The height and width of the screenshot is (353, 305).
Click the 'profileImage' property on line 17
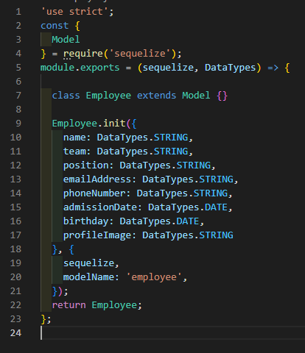pos(97,235)
